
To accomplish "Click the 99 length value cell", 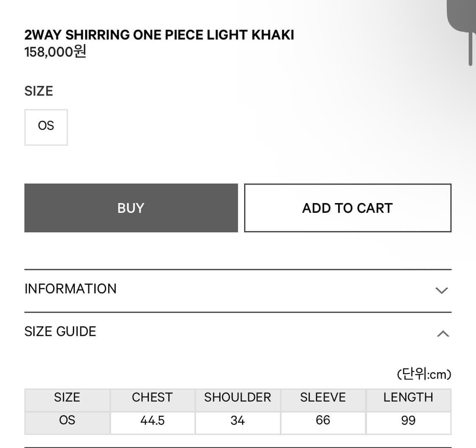I will [x=408, y=421].
